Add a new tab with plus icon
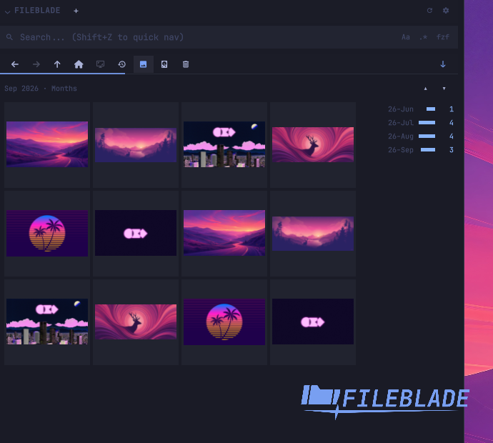 point(76,11)
